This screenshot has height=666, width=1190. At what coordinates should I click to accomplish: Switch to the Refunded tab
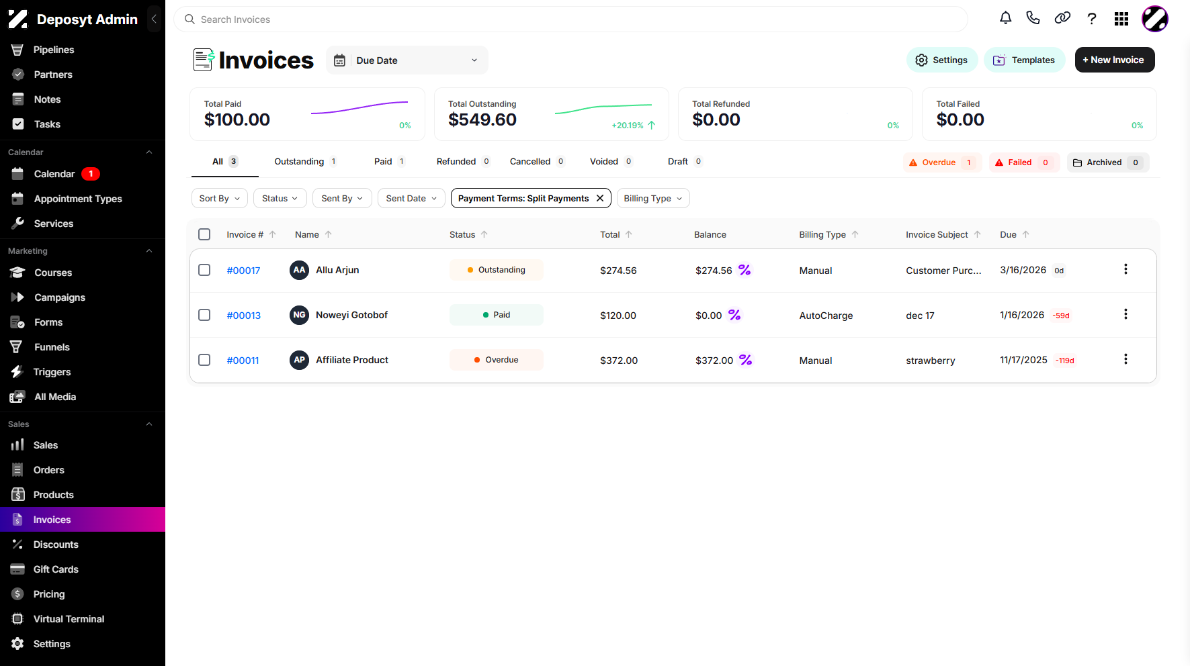(464, 162)
